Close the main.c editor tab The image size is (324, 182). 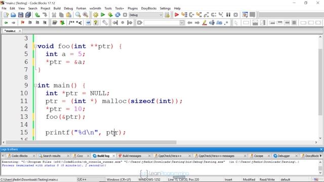pyautogui.click(x=20, y=31)
